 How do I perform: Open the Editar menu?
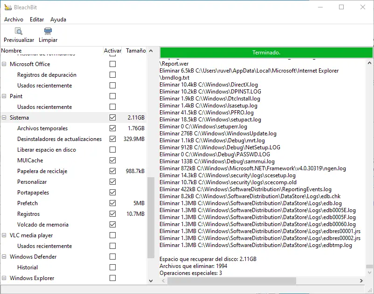coord(37,20)
